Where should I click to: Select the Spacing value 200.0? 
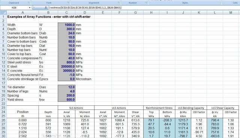tap(67, 96)
